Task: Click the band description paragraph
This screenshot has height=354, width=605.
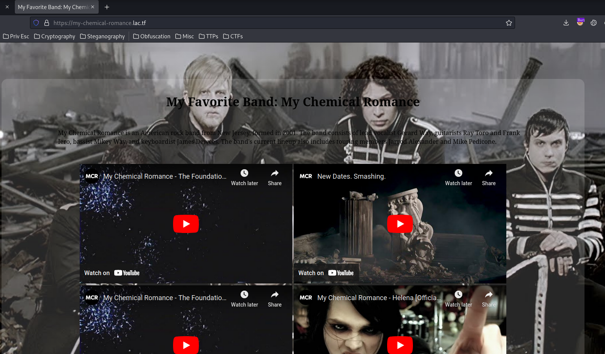Action: click(x=289, y=137)
